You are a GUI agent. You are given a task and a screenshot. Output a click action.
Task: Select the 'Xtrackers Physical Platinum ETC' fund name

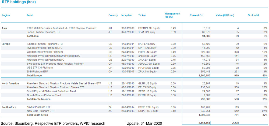click(45, 60)
